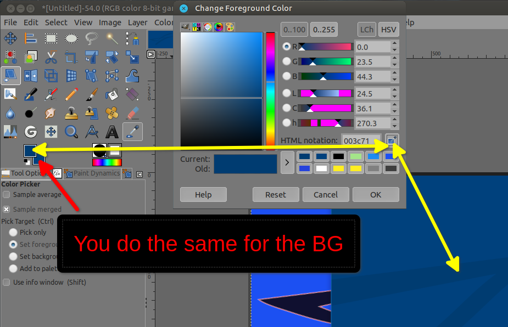Select the Paintbrush tool

pyautogui.click(x=92, y=94)
